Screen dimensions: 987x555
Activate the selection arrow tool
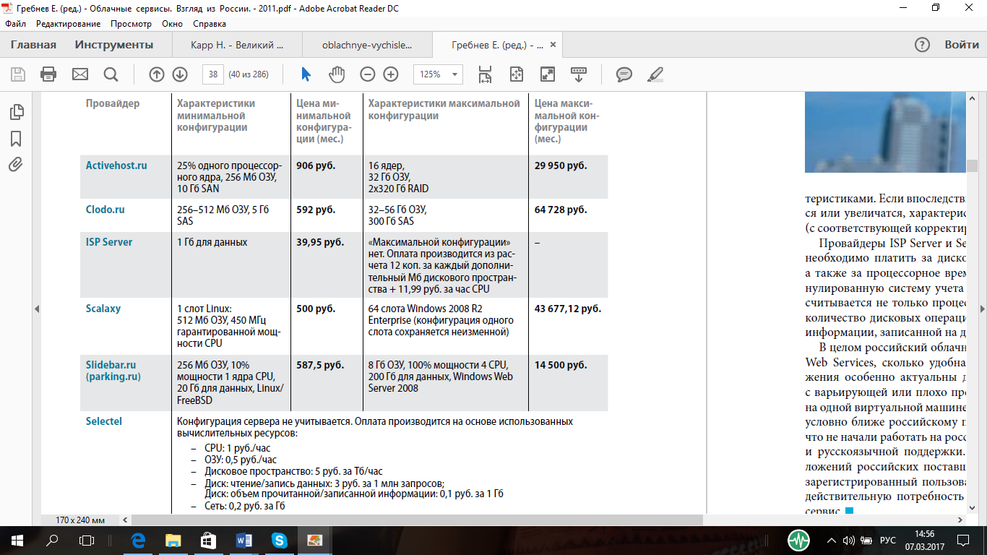(306, 74)
